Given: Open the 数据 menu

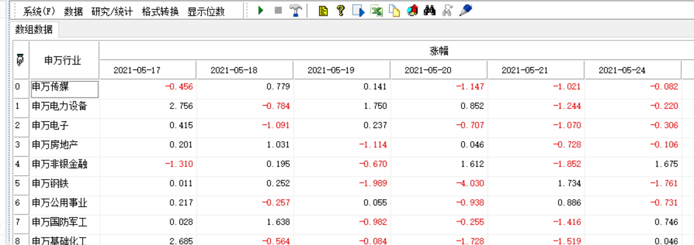Looking at the screenshot, I should [73, 11].
